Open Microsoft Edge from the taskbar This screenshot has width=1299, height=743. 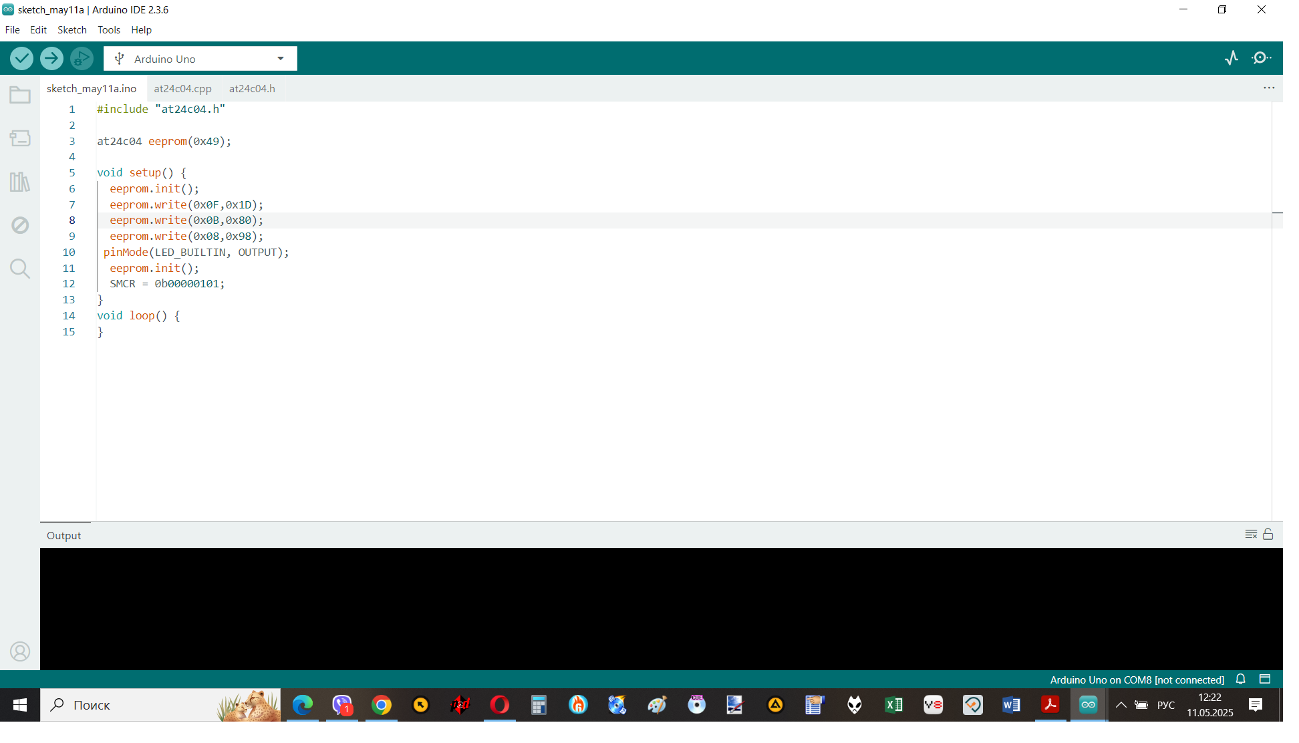coord(302,705)
